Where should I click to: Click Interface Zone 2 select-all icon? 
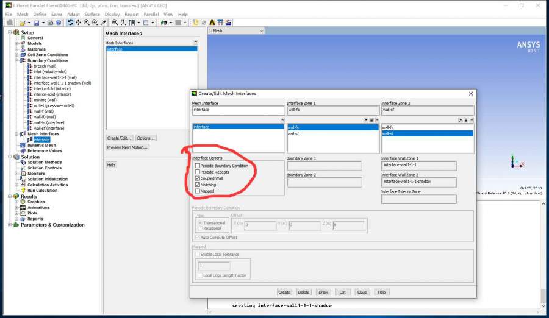coord(466,120)
